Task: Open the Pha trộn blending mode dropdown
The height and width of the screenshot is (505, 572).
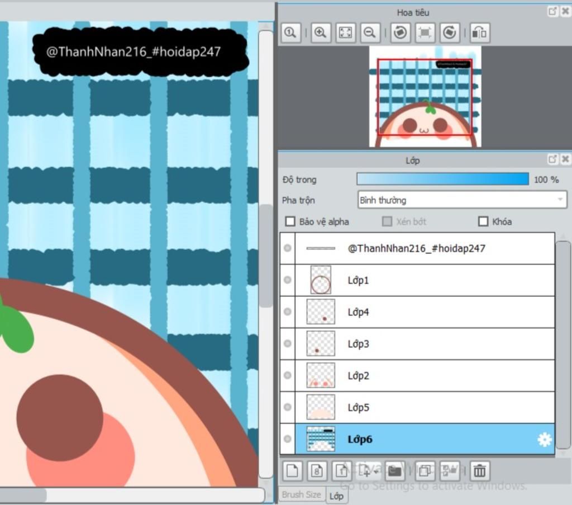Action: pyautogui.click(x=462, y=200)
